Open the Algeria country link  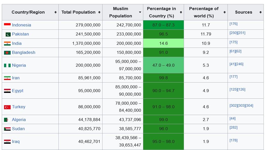click(19, 120)
